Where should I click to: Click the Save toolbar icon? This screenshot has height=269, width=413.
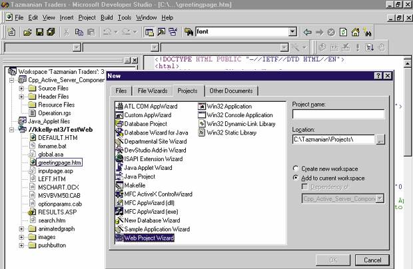[39, 32]
